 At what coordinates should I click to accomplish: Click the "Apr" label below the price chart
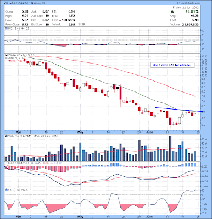(18, 132)
